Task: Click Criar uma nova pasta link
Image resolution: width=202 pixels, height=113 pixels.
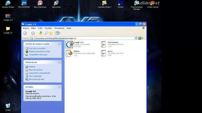Action: click(37, 48)
